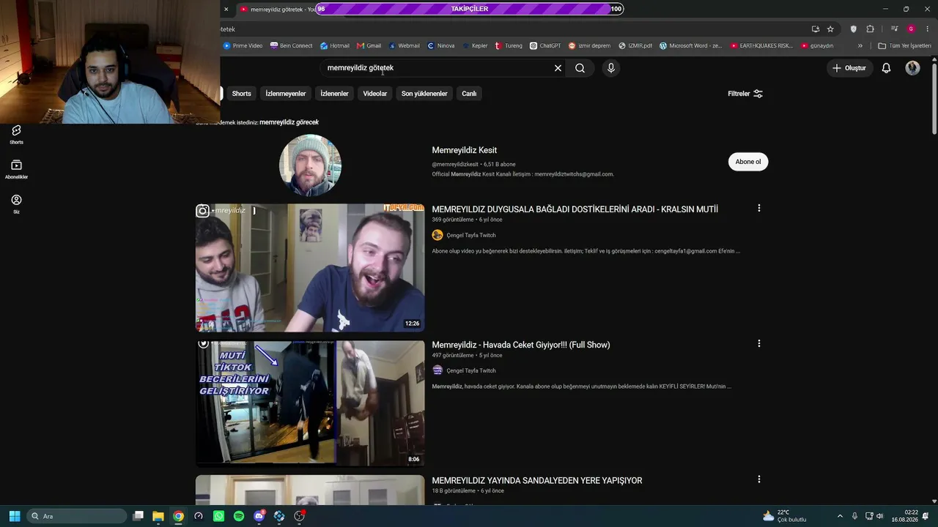Bookmark this page with the star icon
This screenshot has height=527, width=938.
(x=830, y=29)
